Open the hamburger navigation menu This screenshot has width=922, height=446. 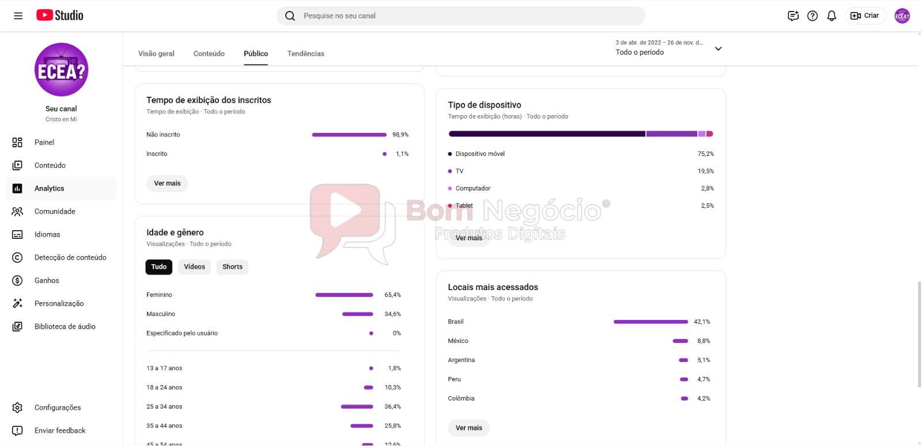[18, 16]
